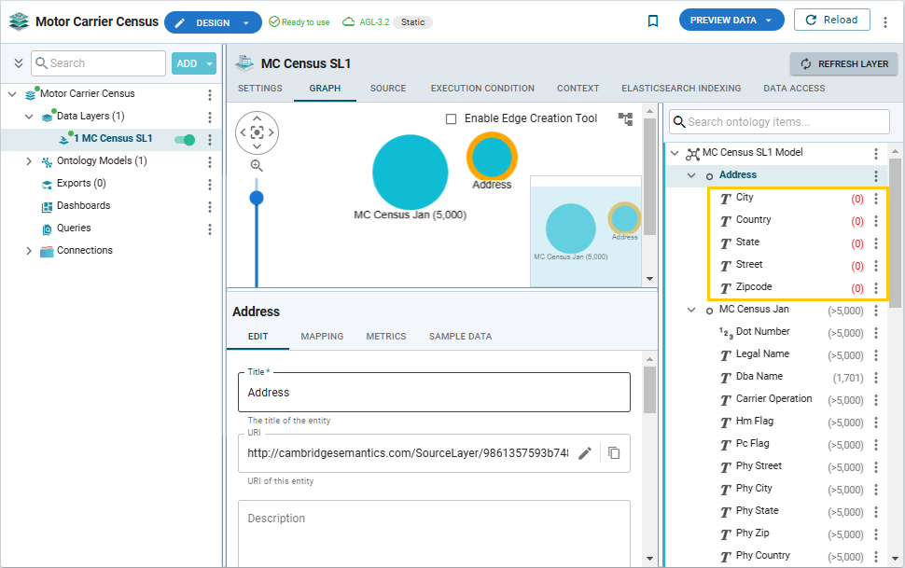
Task: Open the Sample Data tab
Action: (460, 337)
